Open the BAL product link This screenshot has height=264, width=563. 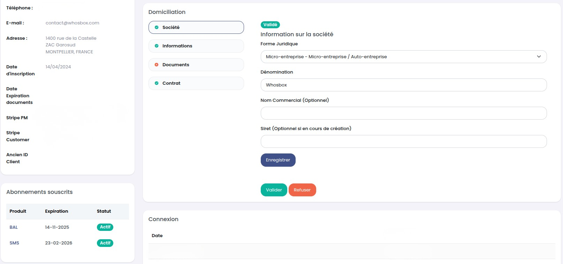point(14,227)
